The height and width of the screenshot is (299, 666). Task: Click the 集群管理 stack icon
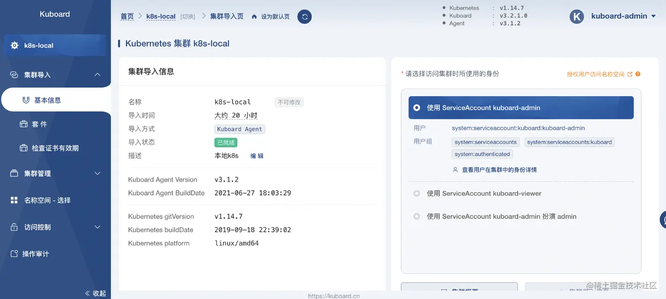(14, 173)
